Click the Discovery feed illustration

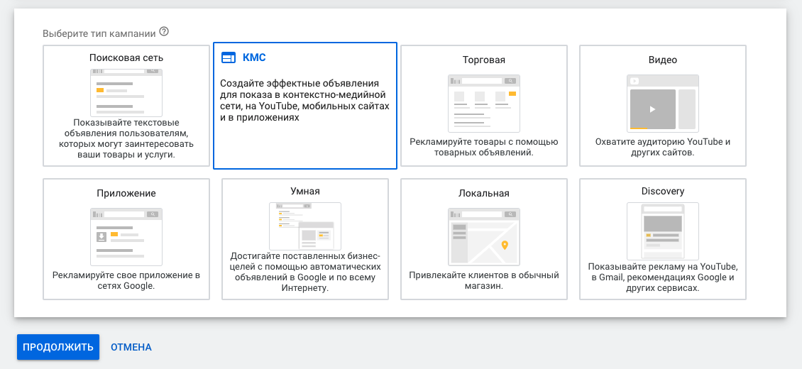[x=662, y=231]
